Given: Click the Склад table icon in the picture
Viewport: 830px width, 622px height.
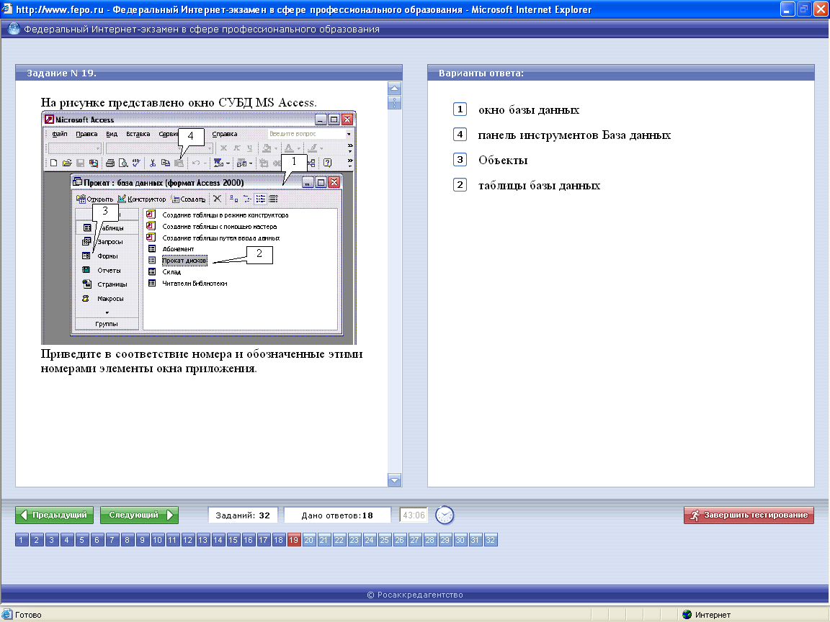Looking at the screenshot, I should click(152, 272).
